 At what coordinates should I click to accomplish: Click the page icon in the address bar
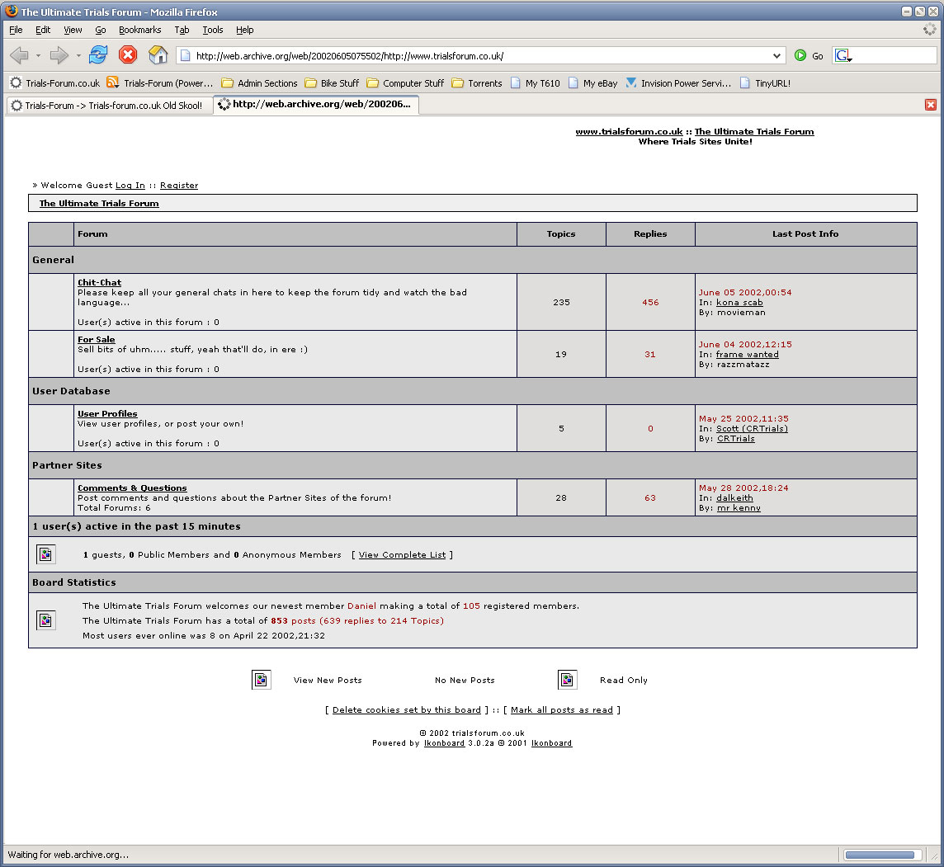186,56
